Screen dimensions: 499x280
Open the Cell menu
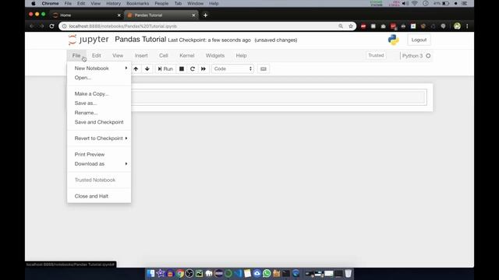164,55
